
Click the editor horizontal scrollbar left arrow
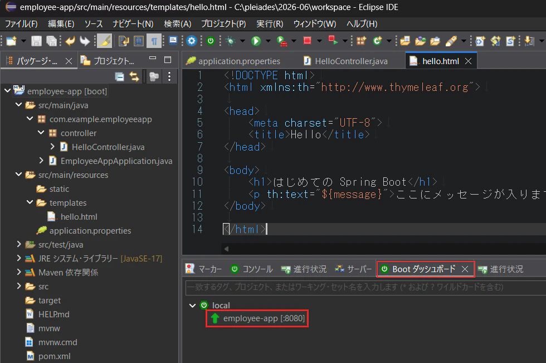pyautogui.click(x=226, y=249)
